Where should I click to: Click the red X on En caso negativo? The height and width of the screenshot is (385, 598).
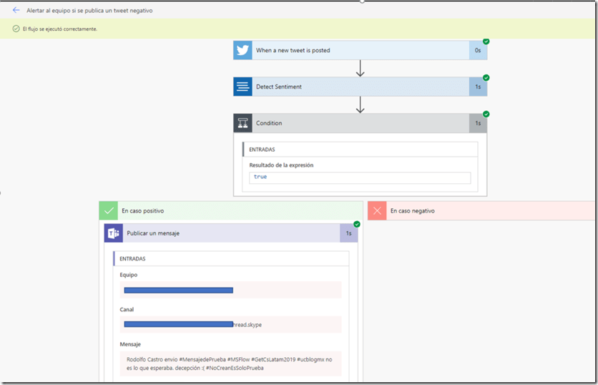point(377,211)
